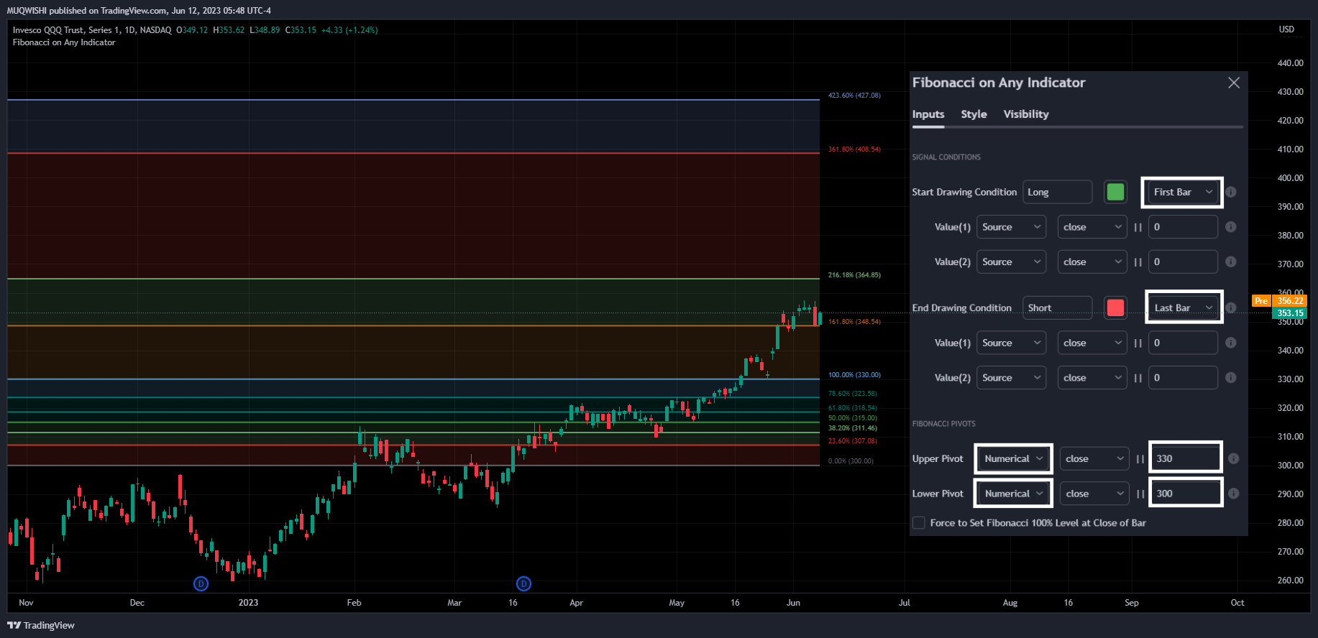Click the current price label 353.15
Viewport: 1318px width, 638px height.
coord(1290,313)
